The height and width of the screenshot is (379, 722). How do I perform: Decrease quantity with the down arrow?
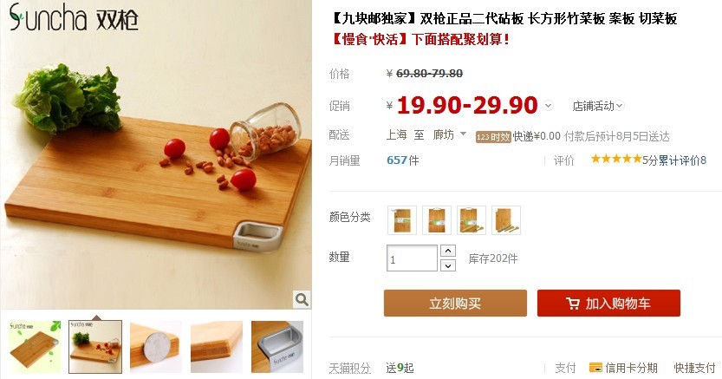[x=448, y=265]
